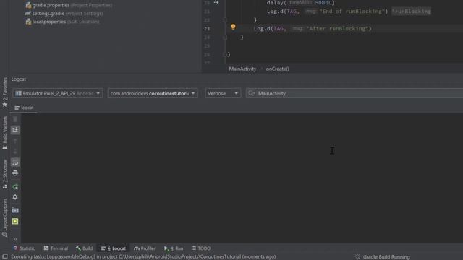
Task: Select the Logcat bottom tab
Action: 114,248
